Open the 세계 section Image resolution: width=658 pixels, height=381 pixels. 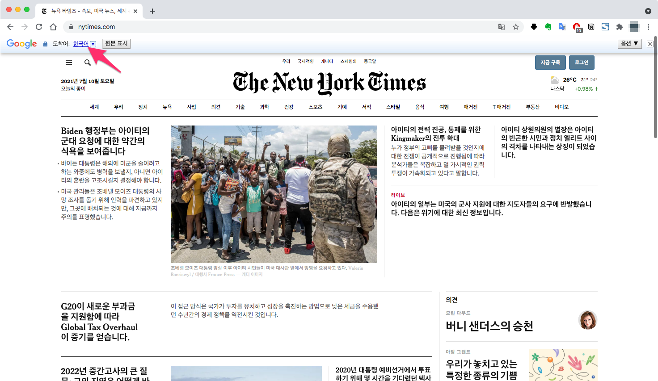point(94,107)
